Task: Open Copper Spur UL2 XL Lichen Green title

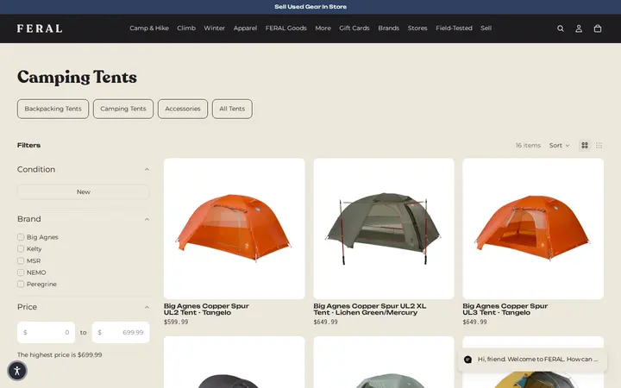Action: [370, 310]
